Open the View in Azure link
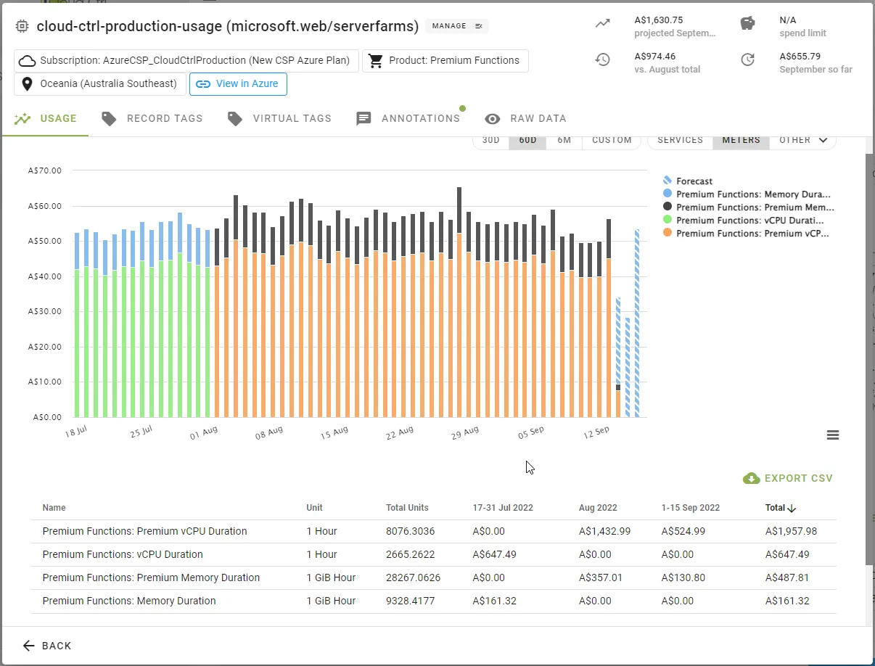Viewport: 875px width, 666px height. 238,83
